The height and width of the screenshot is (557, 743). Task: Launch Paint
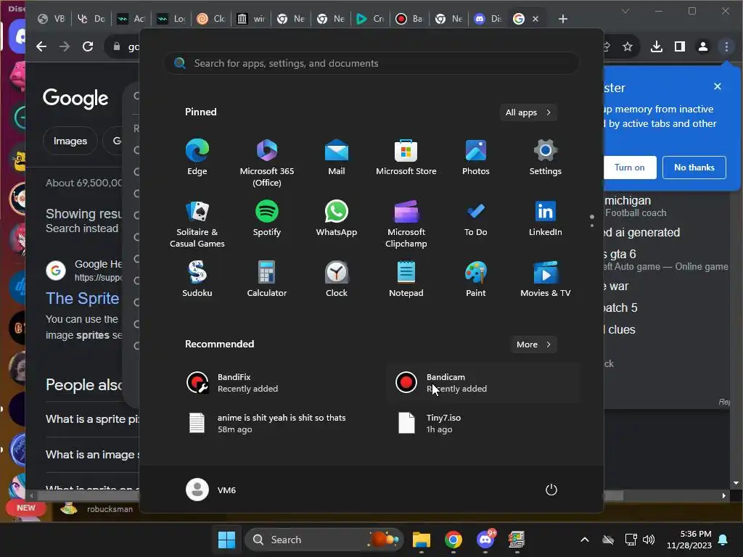pyautogui.click(x=476, y=279)
